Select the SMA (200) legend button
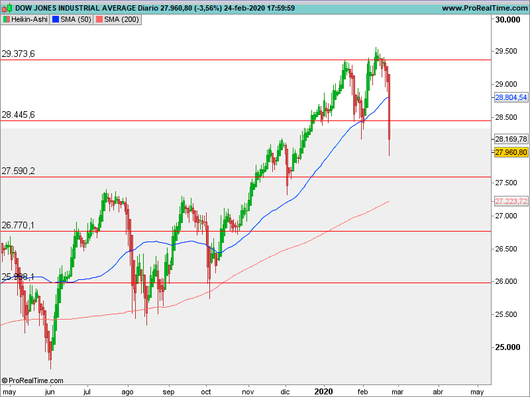This screenshot has height=397, width=530. pyautogui.click(x=117, y=20)
